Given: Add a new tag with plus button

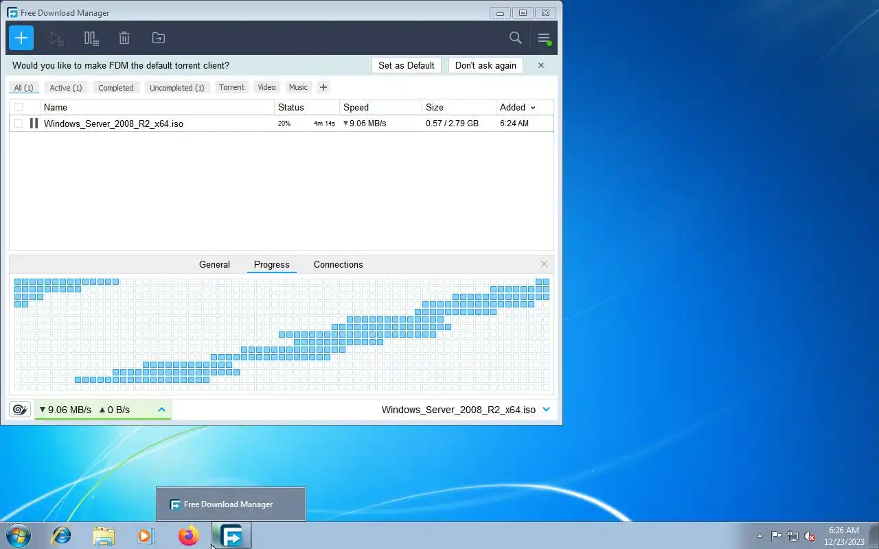Looking at the screenshot, I should pos(323,87).
